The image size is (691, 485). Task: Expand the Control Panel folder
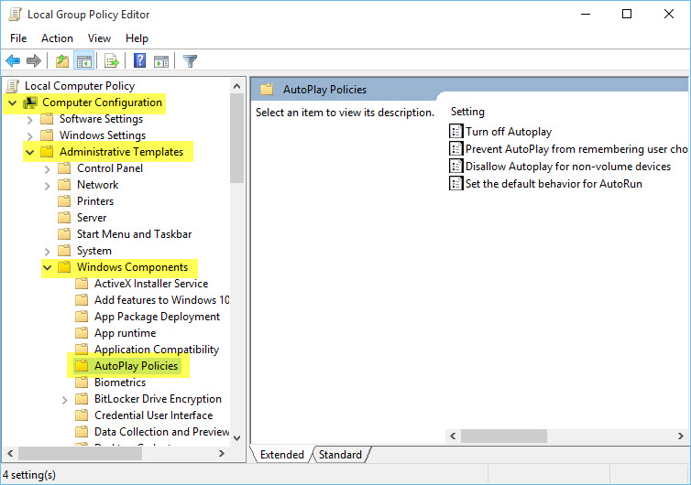click(x=47, y=168)
